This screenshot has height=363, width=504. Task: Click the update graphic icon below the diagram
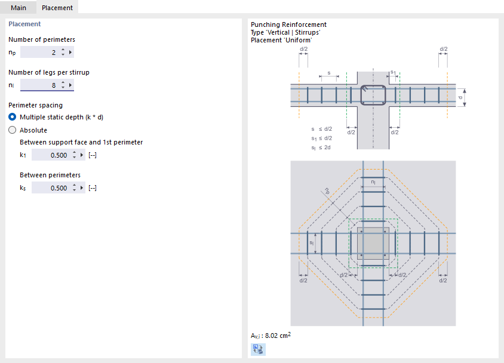(x=257, y=349)
